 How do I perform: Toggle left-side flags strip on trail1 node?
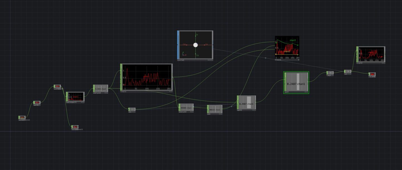point(121,77)
